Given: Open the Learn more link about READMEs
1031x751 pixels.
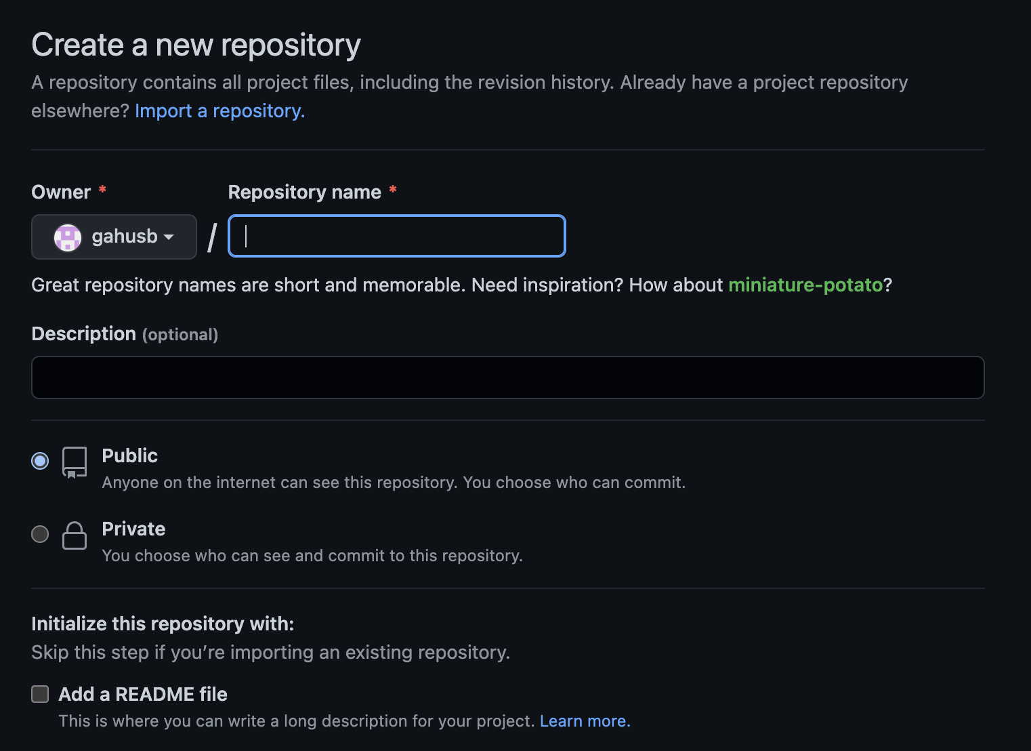Looking at the screenshot, I should (x=584, y=720).
